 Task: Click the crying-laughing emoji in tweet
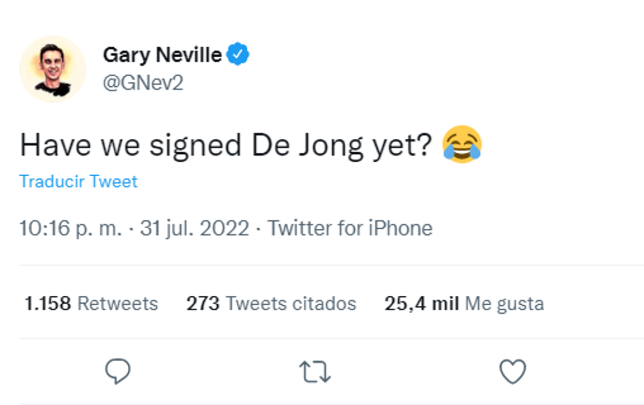(x=462, y=145)
